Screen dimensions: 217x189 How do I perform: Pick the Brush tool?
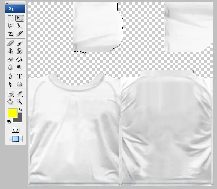tap(20, 43)
